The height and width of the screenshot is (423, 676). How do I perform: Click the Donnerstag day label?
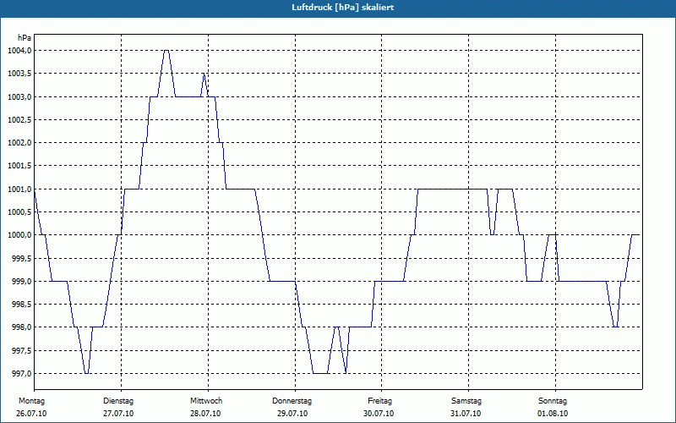point(292,401)
